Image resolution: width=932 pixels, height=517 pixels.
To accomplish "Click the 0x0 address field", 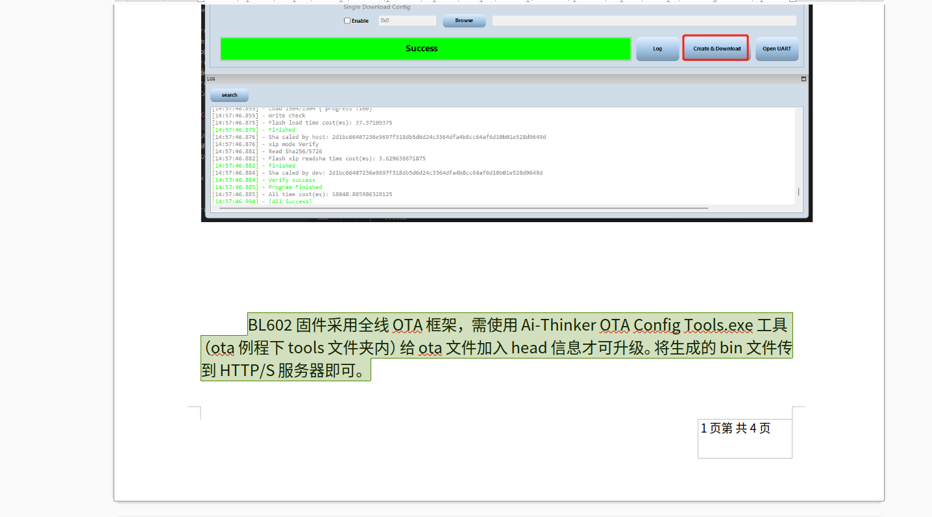I will pos(408,21).
